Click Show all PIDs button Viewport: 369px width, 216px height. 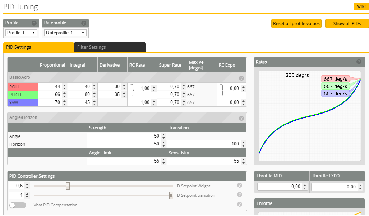347,23
